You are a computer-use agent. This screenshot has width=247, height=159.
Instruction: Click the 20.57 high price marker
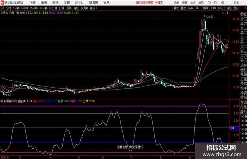point(210,17)
